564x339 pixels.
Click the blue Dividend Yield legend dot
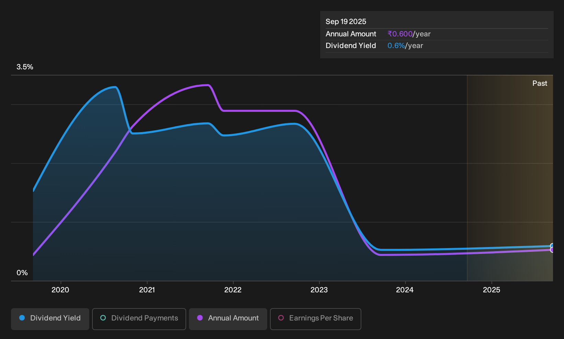click(22, 318)
